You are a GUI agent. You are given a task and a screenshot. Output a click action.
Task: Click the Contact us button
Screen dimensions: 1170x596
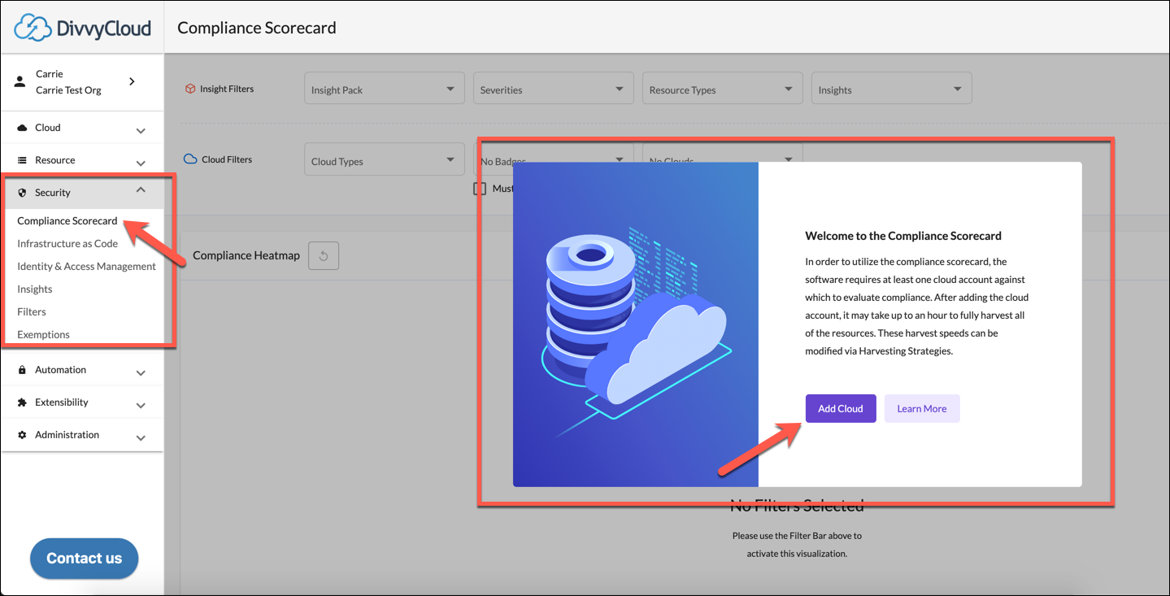click(84, 559)
